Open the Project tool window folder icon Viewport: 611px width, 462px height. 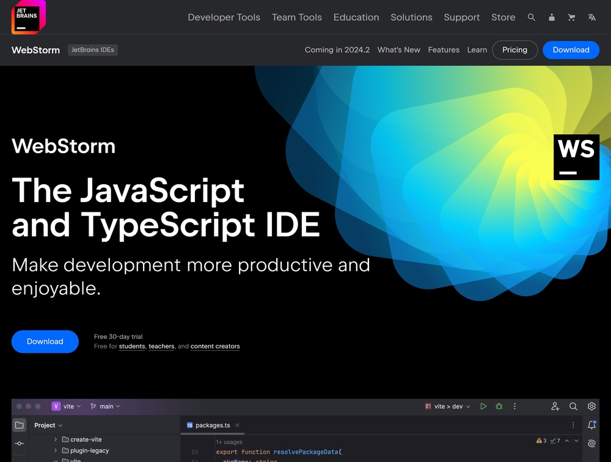19,425
